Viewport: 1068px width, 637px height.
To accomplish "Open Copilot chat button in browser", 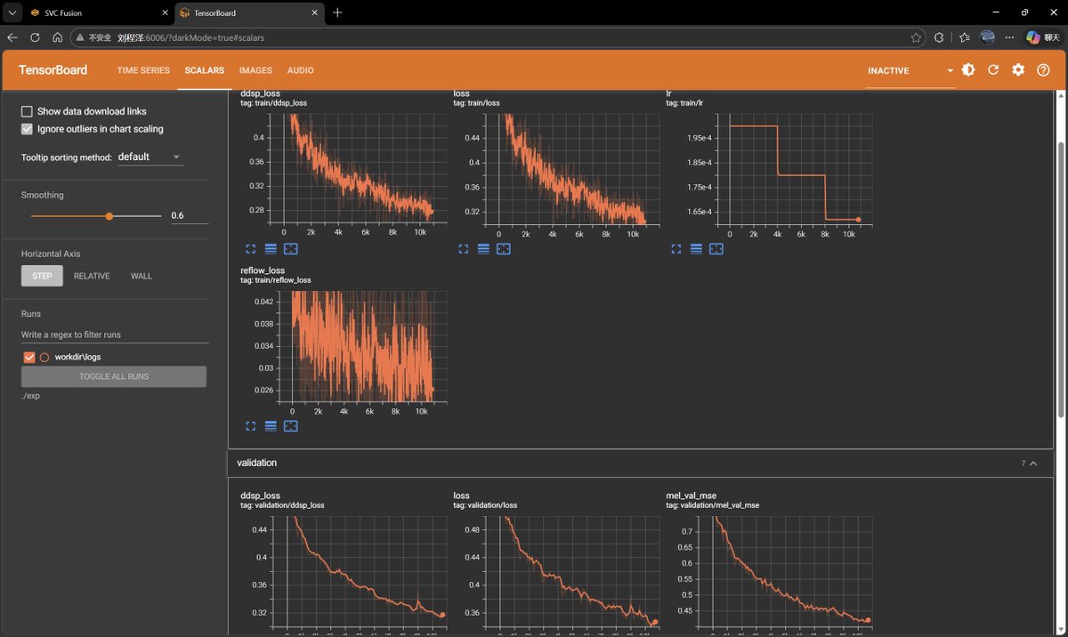I will point(1042,37).
